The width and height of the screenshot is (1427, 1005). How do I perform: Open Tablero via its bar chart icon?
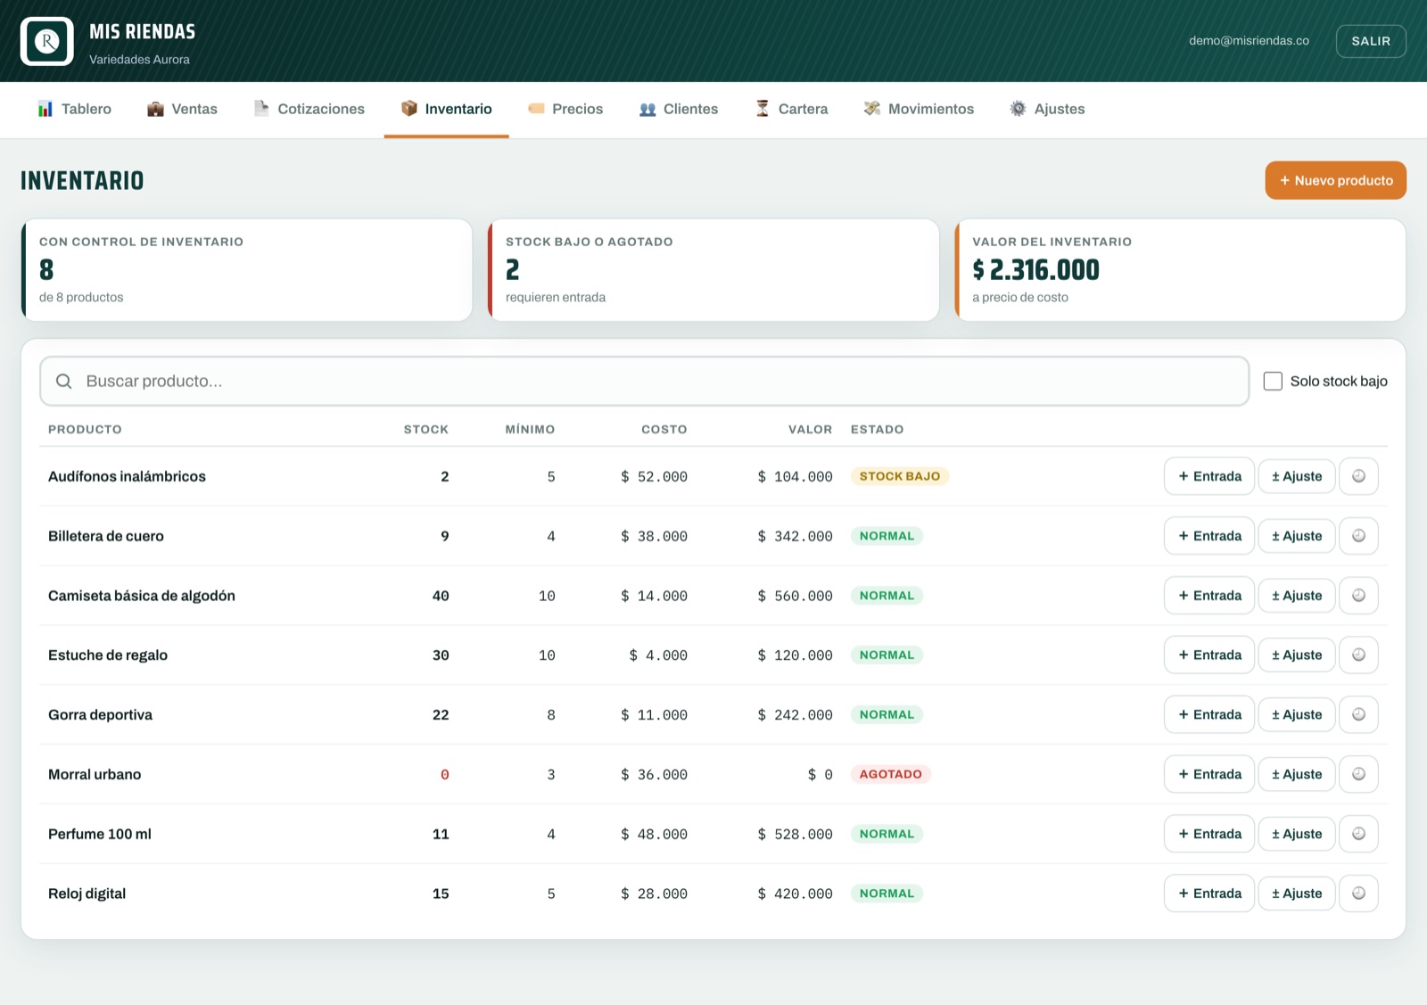pyautogui.click(x=45, y=109)
